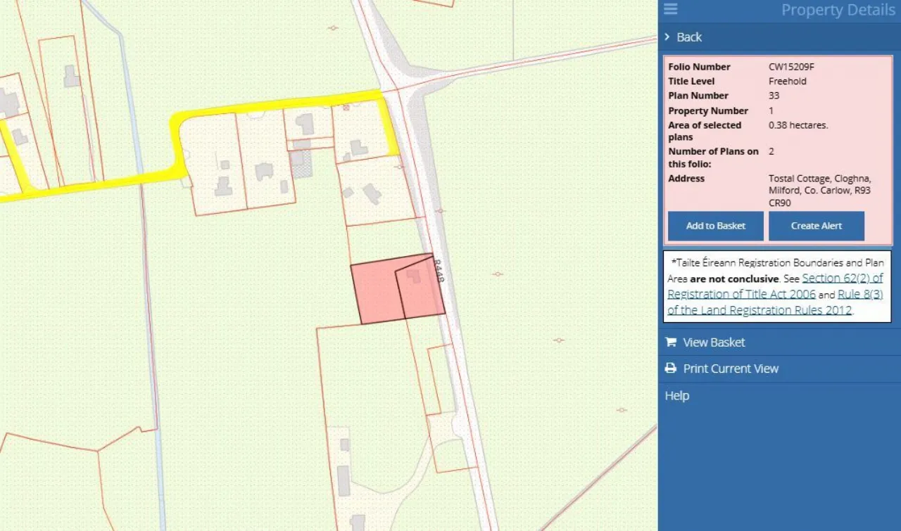Click the printer icon
Screen dimensions: 901x531
click(670, 369)
